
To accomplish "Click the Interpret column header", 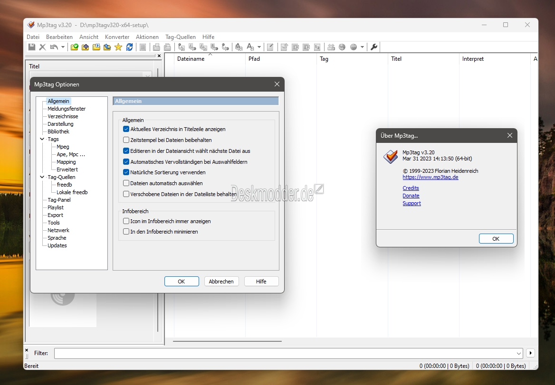I will click(x=495, y=59).
